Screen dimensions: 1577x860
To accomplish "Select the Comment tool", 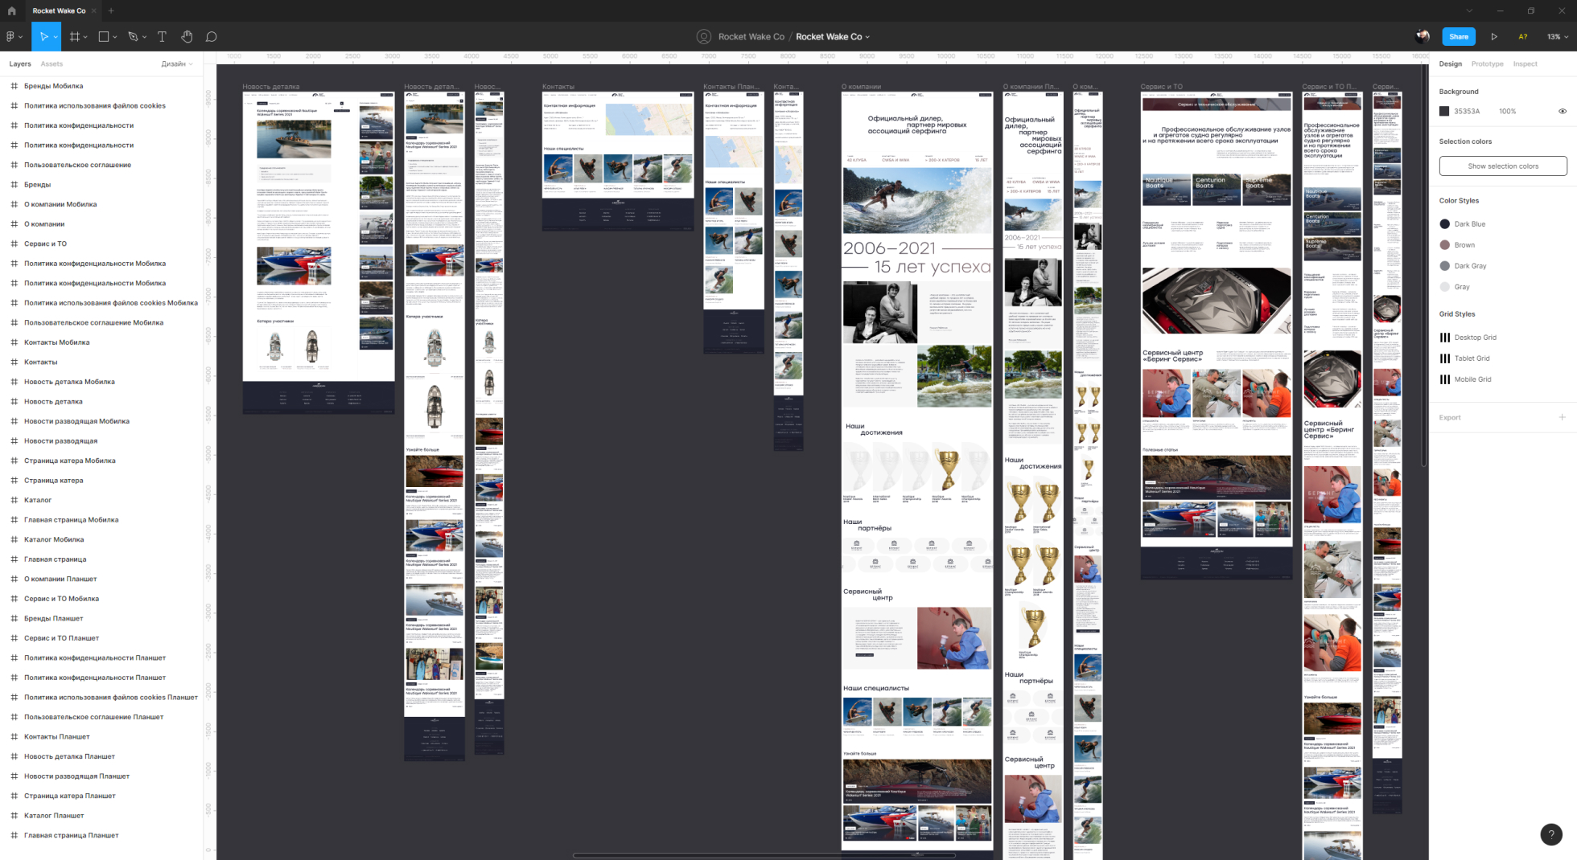I will click(x=212, y=37).
